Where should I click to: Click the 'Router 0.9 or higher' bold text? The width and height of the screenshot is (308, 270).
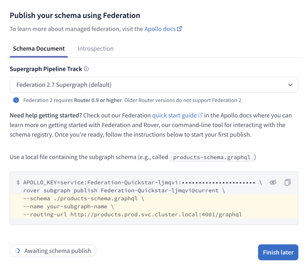pos(98,101)
